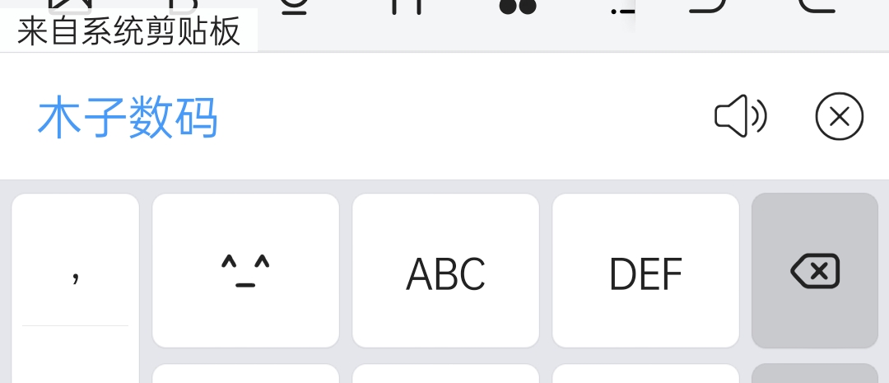Tap the 来自系统剪贴板 label

pyautogui.click(x=128, y=32)
